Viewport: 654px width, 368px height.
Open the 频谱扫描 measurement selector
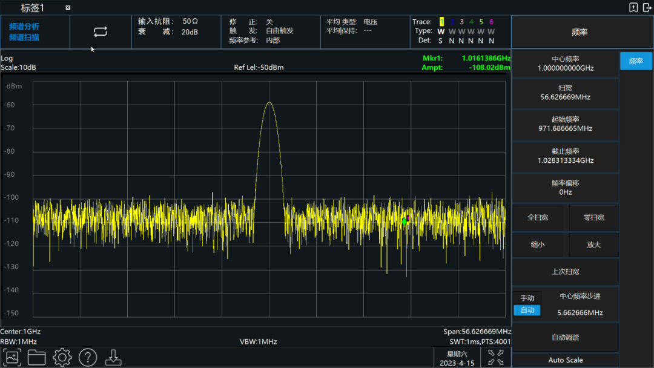click(24, 38)
